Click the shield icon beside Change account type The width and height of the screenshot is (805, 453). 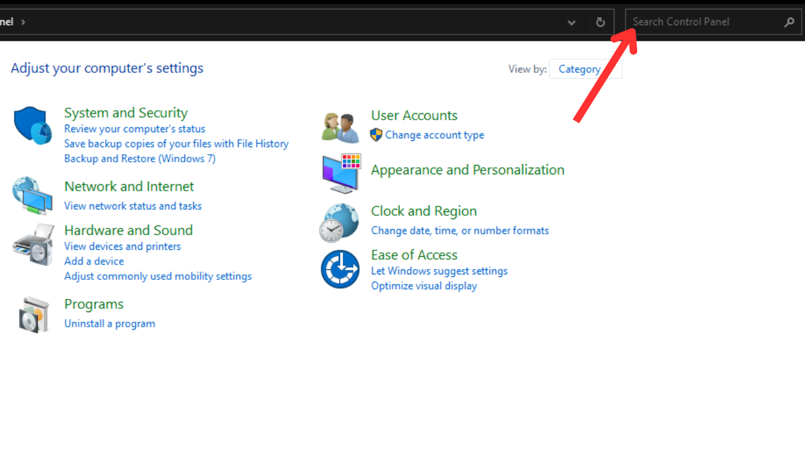pos(376,135)
